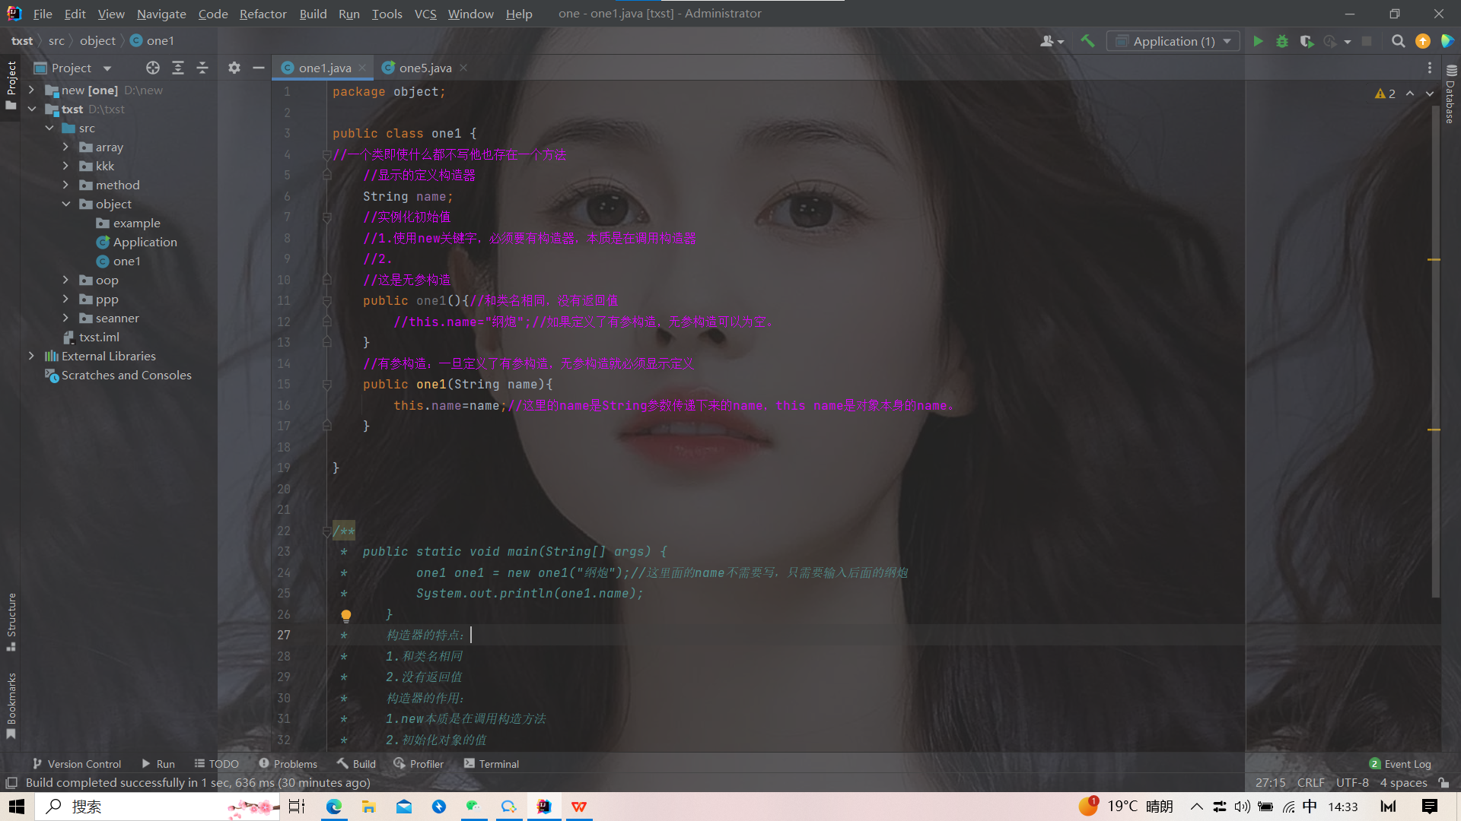This screenshot has width=1461, height=821.
Task: Click the intention lightbulb in gutter
Action: pyautogui.click(x=346, y=615)
